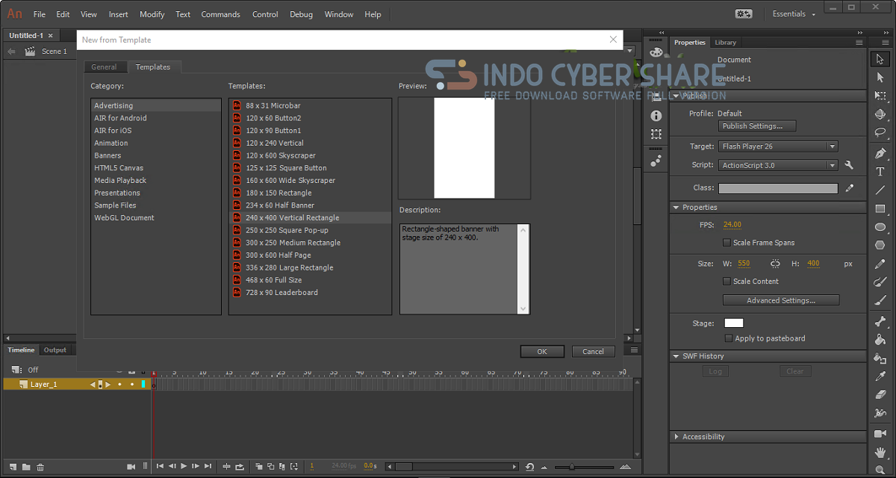Select the Paint Bucket tool
The width and height of the screenshot is (896, 478).
click(x=880, y=340)
